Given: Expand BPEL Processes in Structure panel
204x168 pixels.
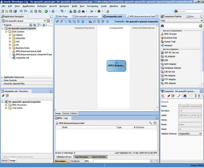Looking at the screenshot, I should pos(6,105).
